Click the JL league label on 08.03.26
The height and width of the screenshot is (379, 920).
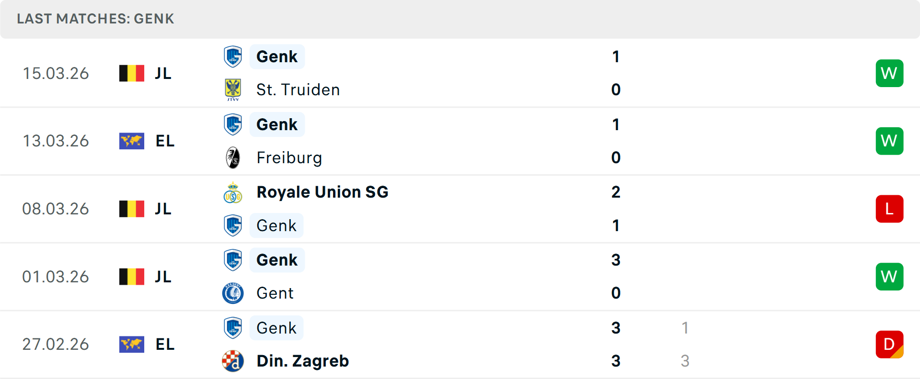(x=163, y=209)
